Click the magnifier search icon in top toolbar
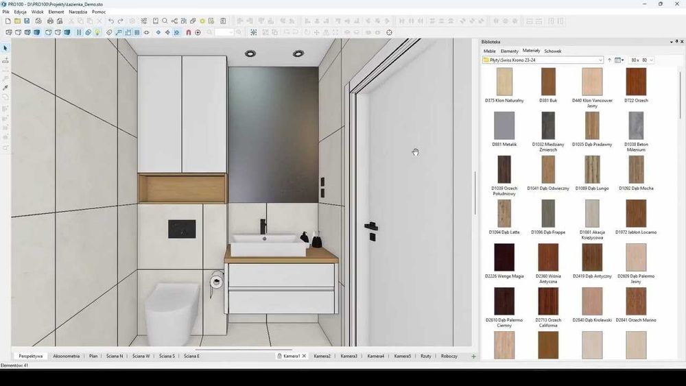This screenshot has height=386, width=686. click(x=165, y=21)
